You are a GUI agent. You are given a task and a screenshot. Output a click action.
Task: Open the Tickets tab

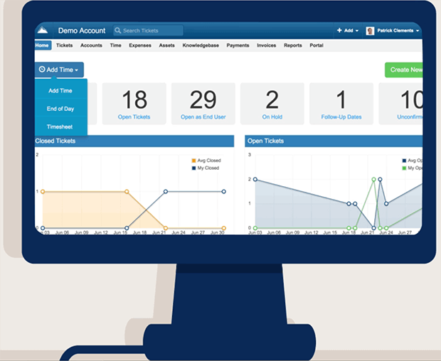(65, 45)
